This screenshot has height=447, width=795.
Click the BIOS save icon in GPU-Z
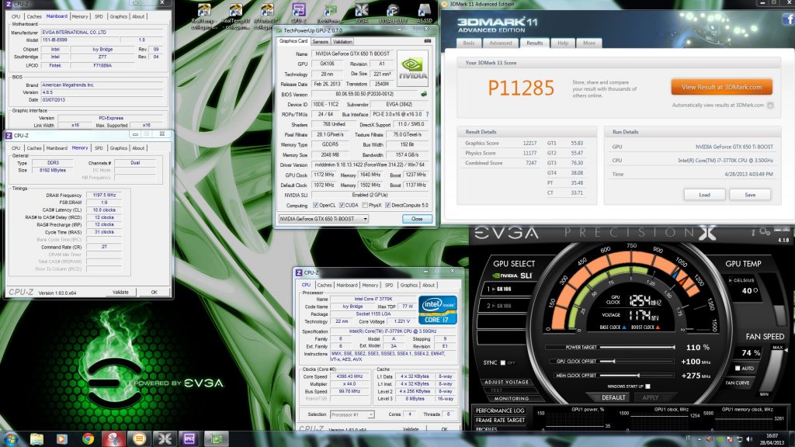click(424, 94)
